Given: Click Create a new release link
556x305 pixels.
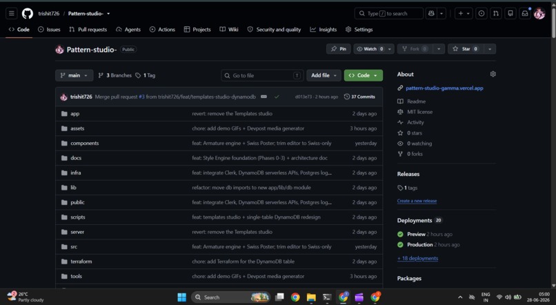Looking at the screenshot, I should pyautogui.click(x=417, y=201).
